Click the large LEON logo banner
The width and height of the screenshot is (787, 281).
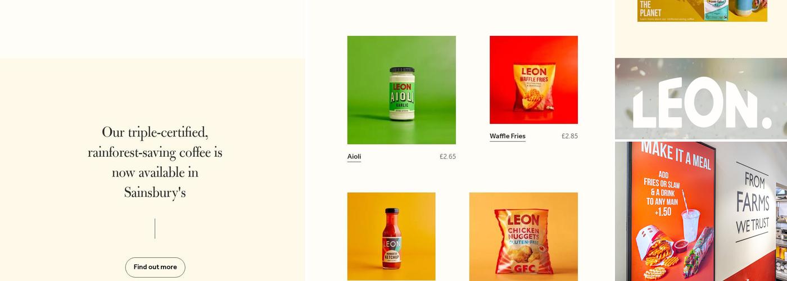701,99
